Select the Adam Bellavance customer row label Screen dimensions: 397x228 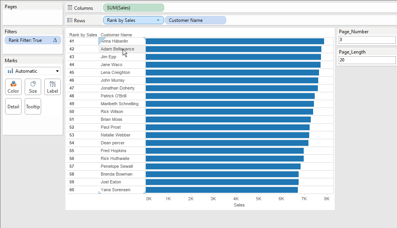[117, 49]
